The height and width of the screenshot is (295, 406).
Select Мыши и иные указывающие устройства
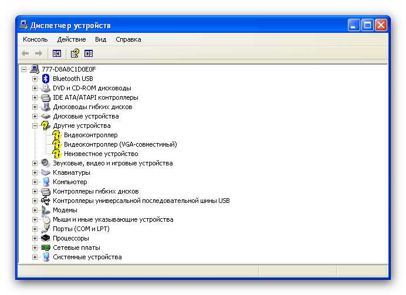(x=113, y=219)
